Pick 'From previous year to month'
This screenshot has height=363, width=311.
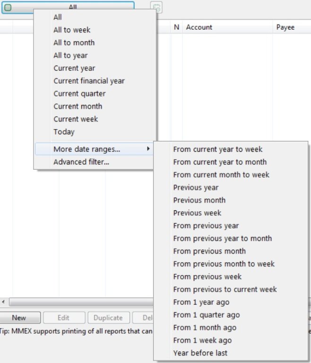tap(231, 238)
